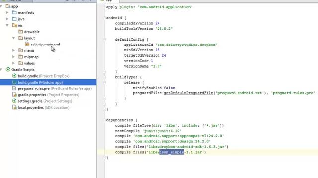Viewport: 318px width, 178px height.
Task: Click the minifyEnabled false value
Action: pyautogui.click(x=169, y=88)
